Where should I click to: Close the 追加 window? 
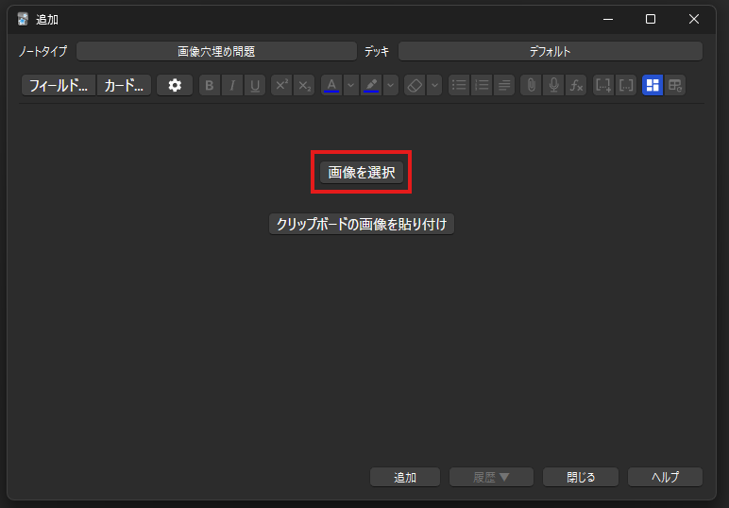pos(694,19)
